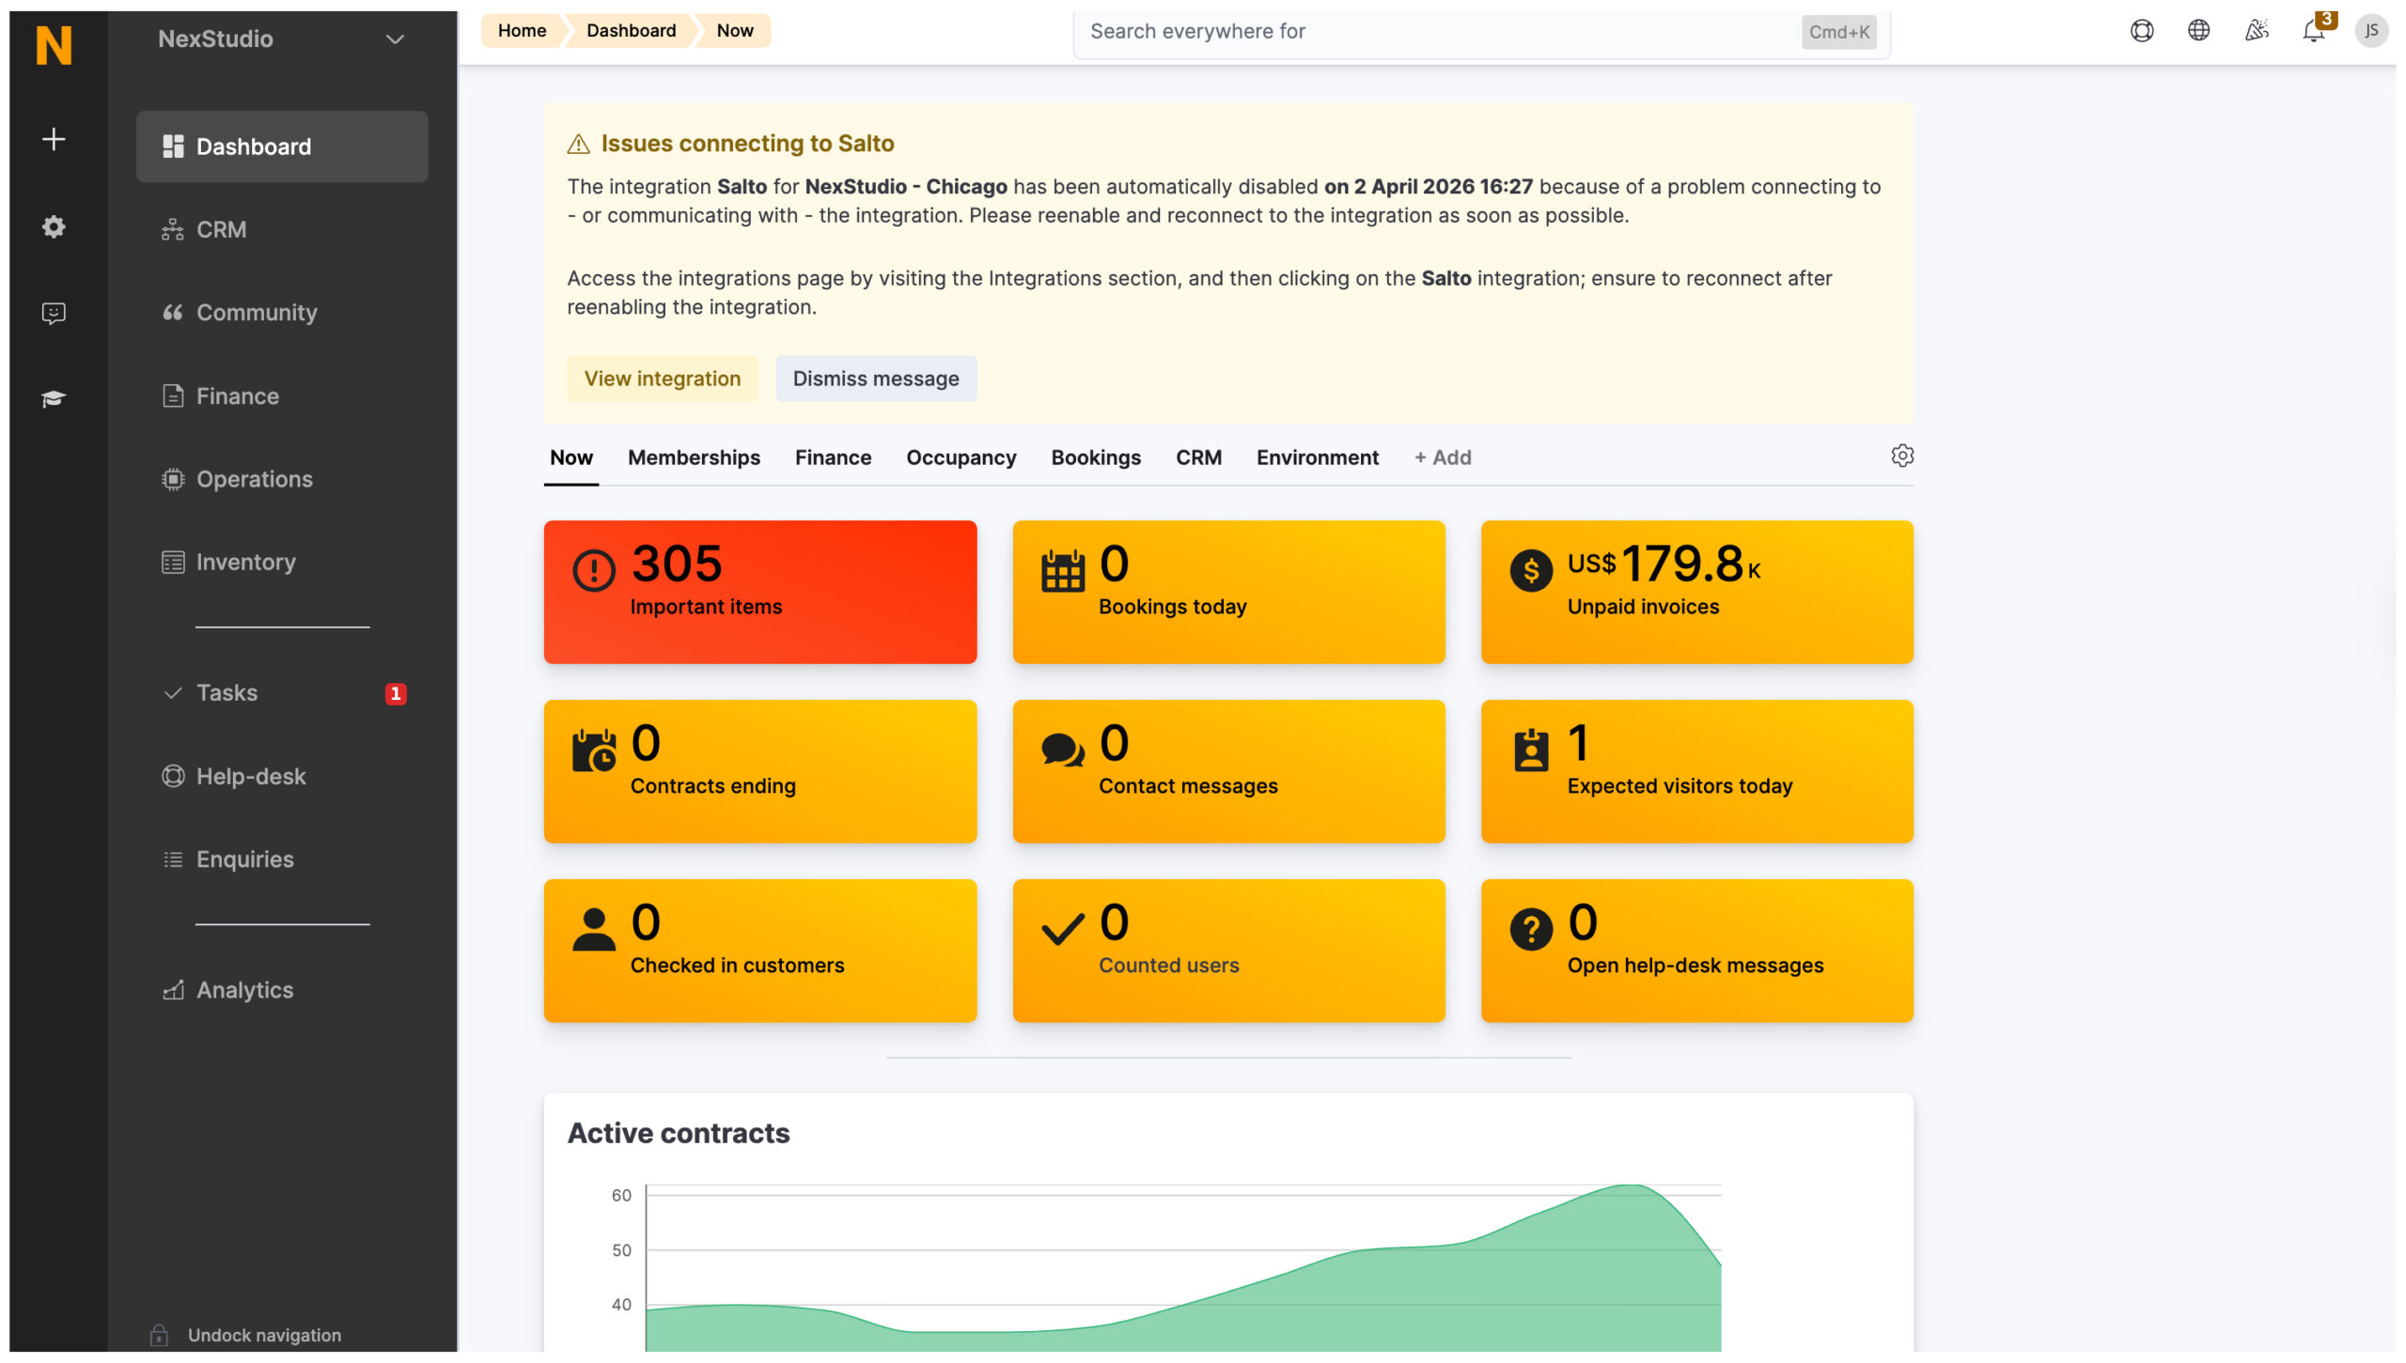The height and width of the screenshot is (1363, 2406).
Task: Click the Home breadcrumb
Action: (522, 30)
